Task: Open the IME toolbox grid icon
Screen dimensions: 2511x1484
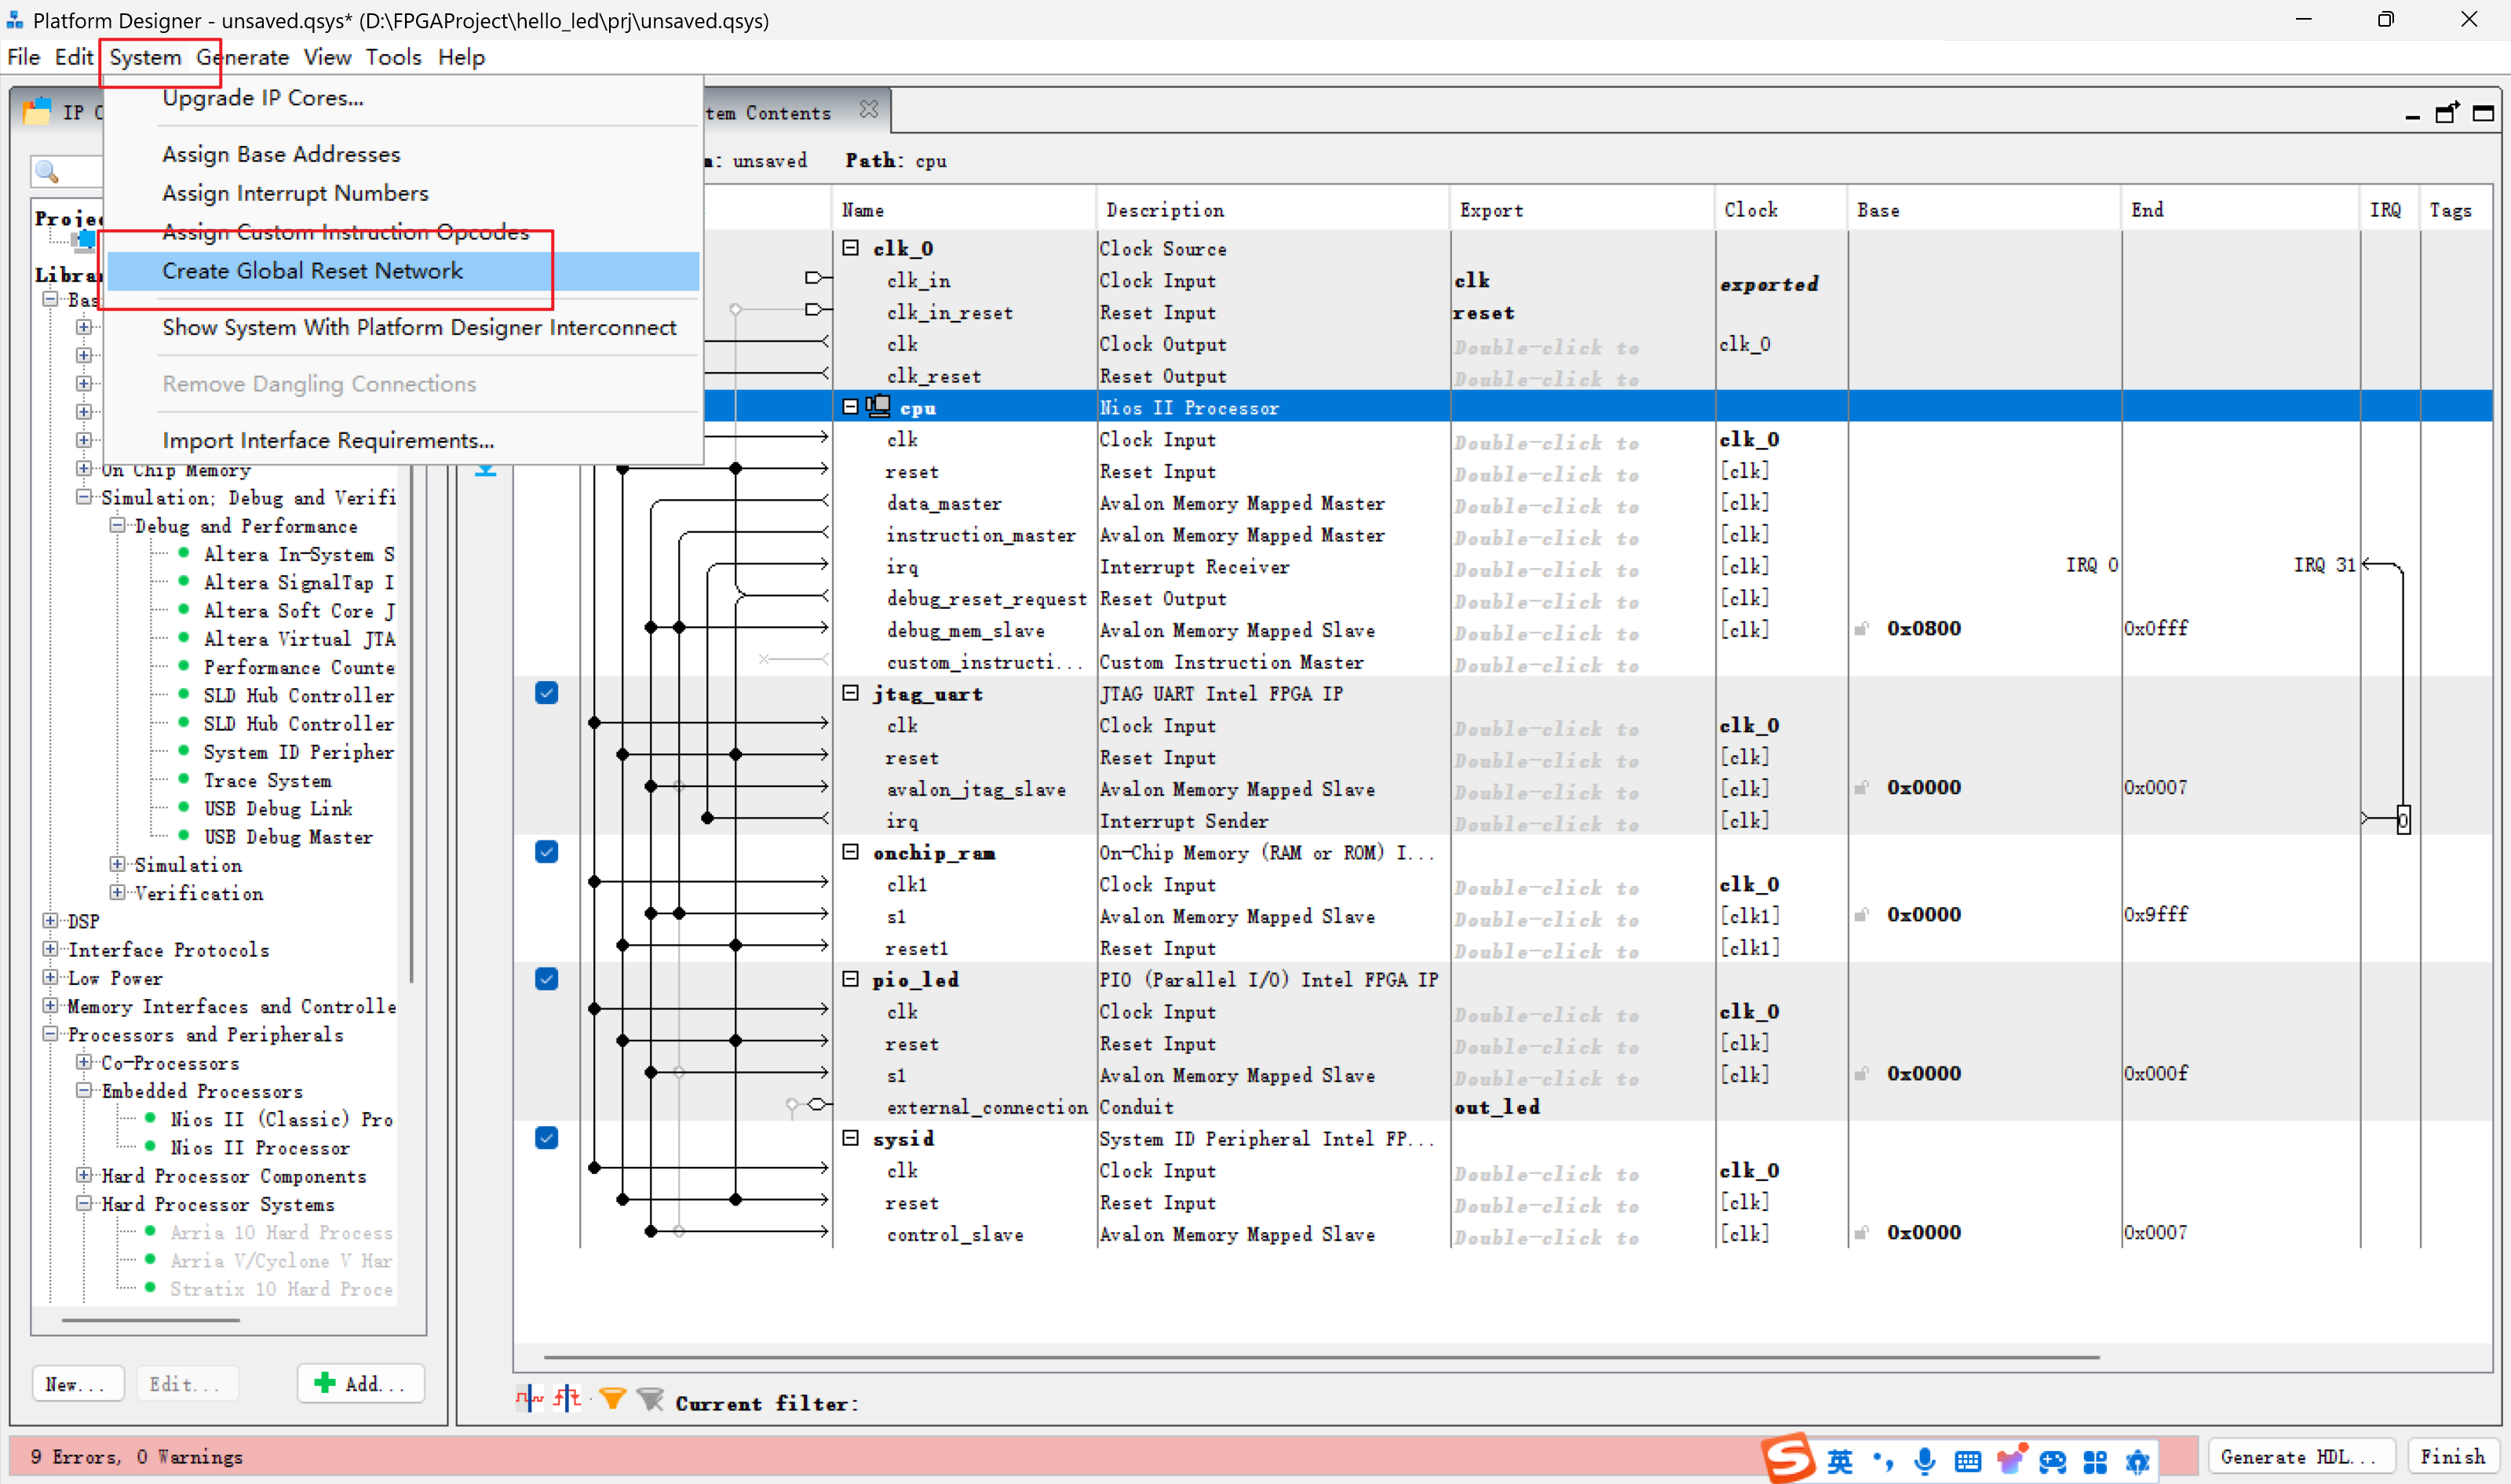Action: pos(2095,1462)
